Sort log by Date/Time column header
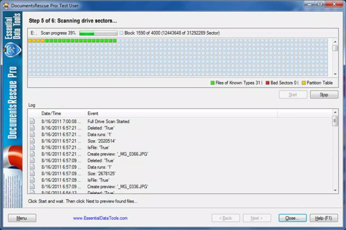This screenshot has height=230, width=346. click(62, 113)
